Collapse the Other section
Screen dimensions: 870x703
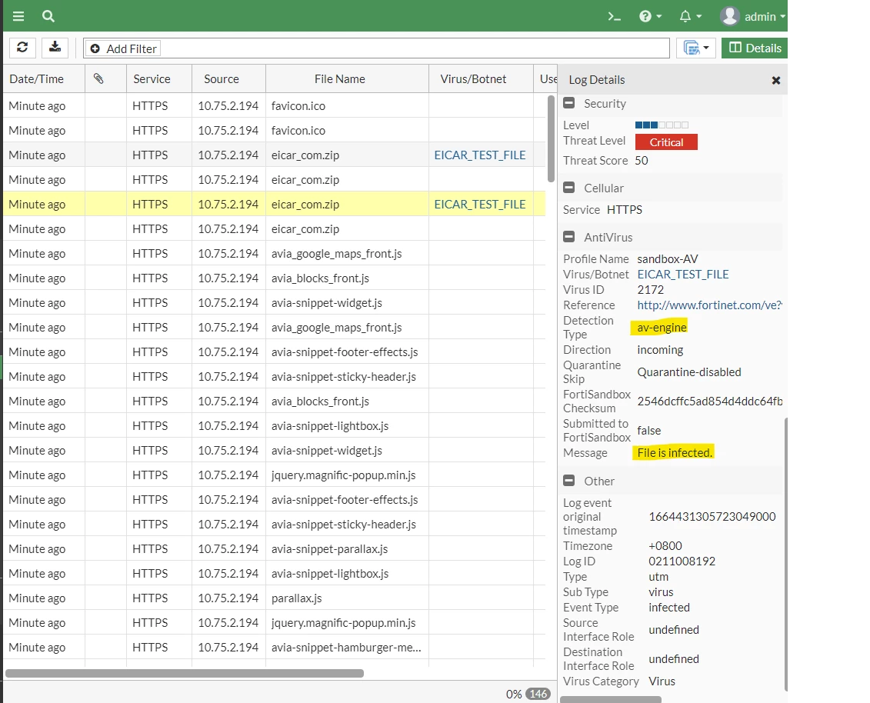[x=569, y=481]
